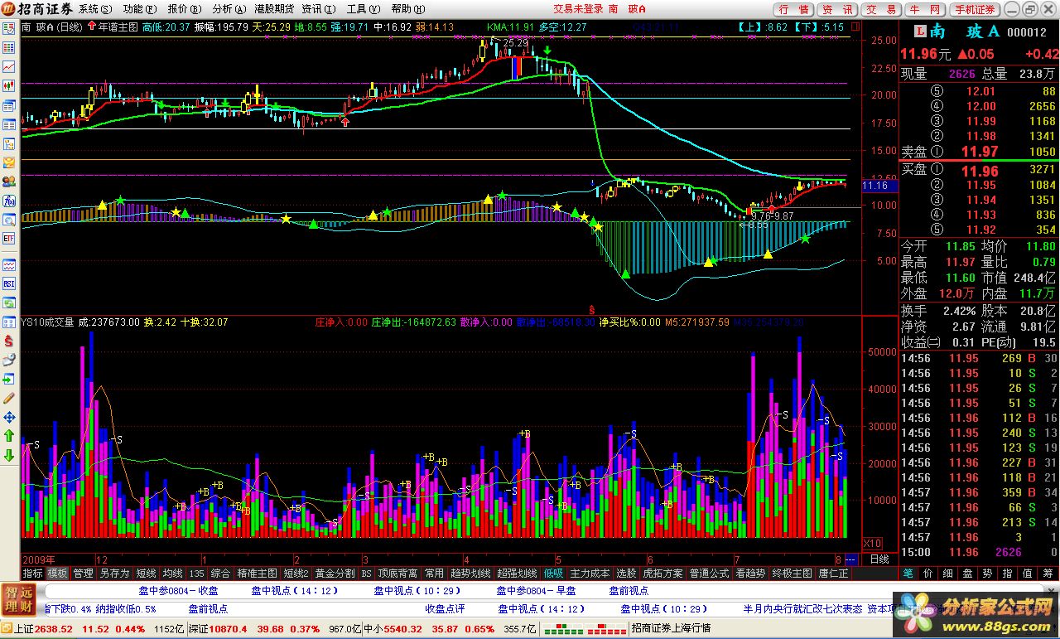
Task: Open the 资讯(I) menu
Action: point(318,9)
